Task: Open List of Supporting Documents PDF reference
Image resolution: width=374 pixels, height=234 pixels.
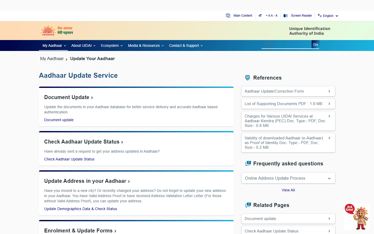Action: [288, 104]
